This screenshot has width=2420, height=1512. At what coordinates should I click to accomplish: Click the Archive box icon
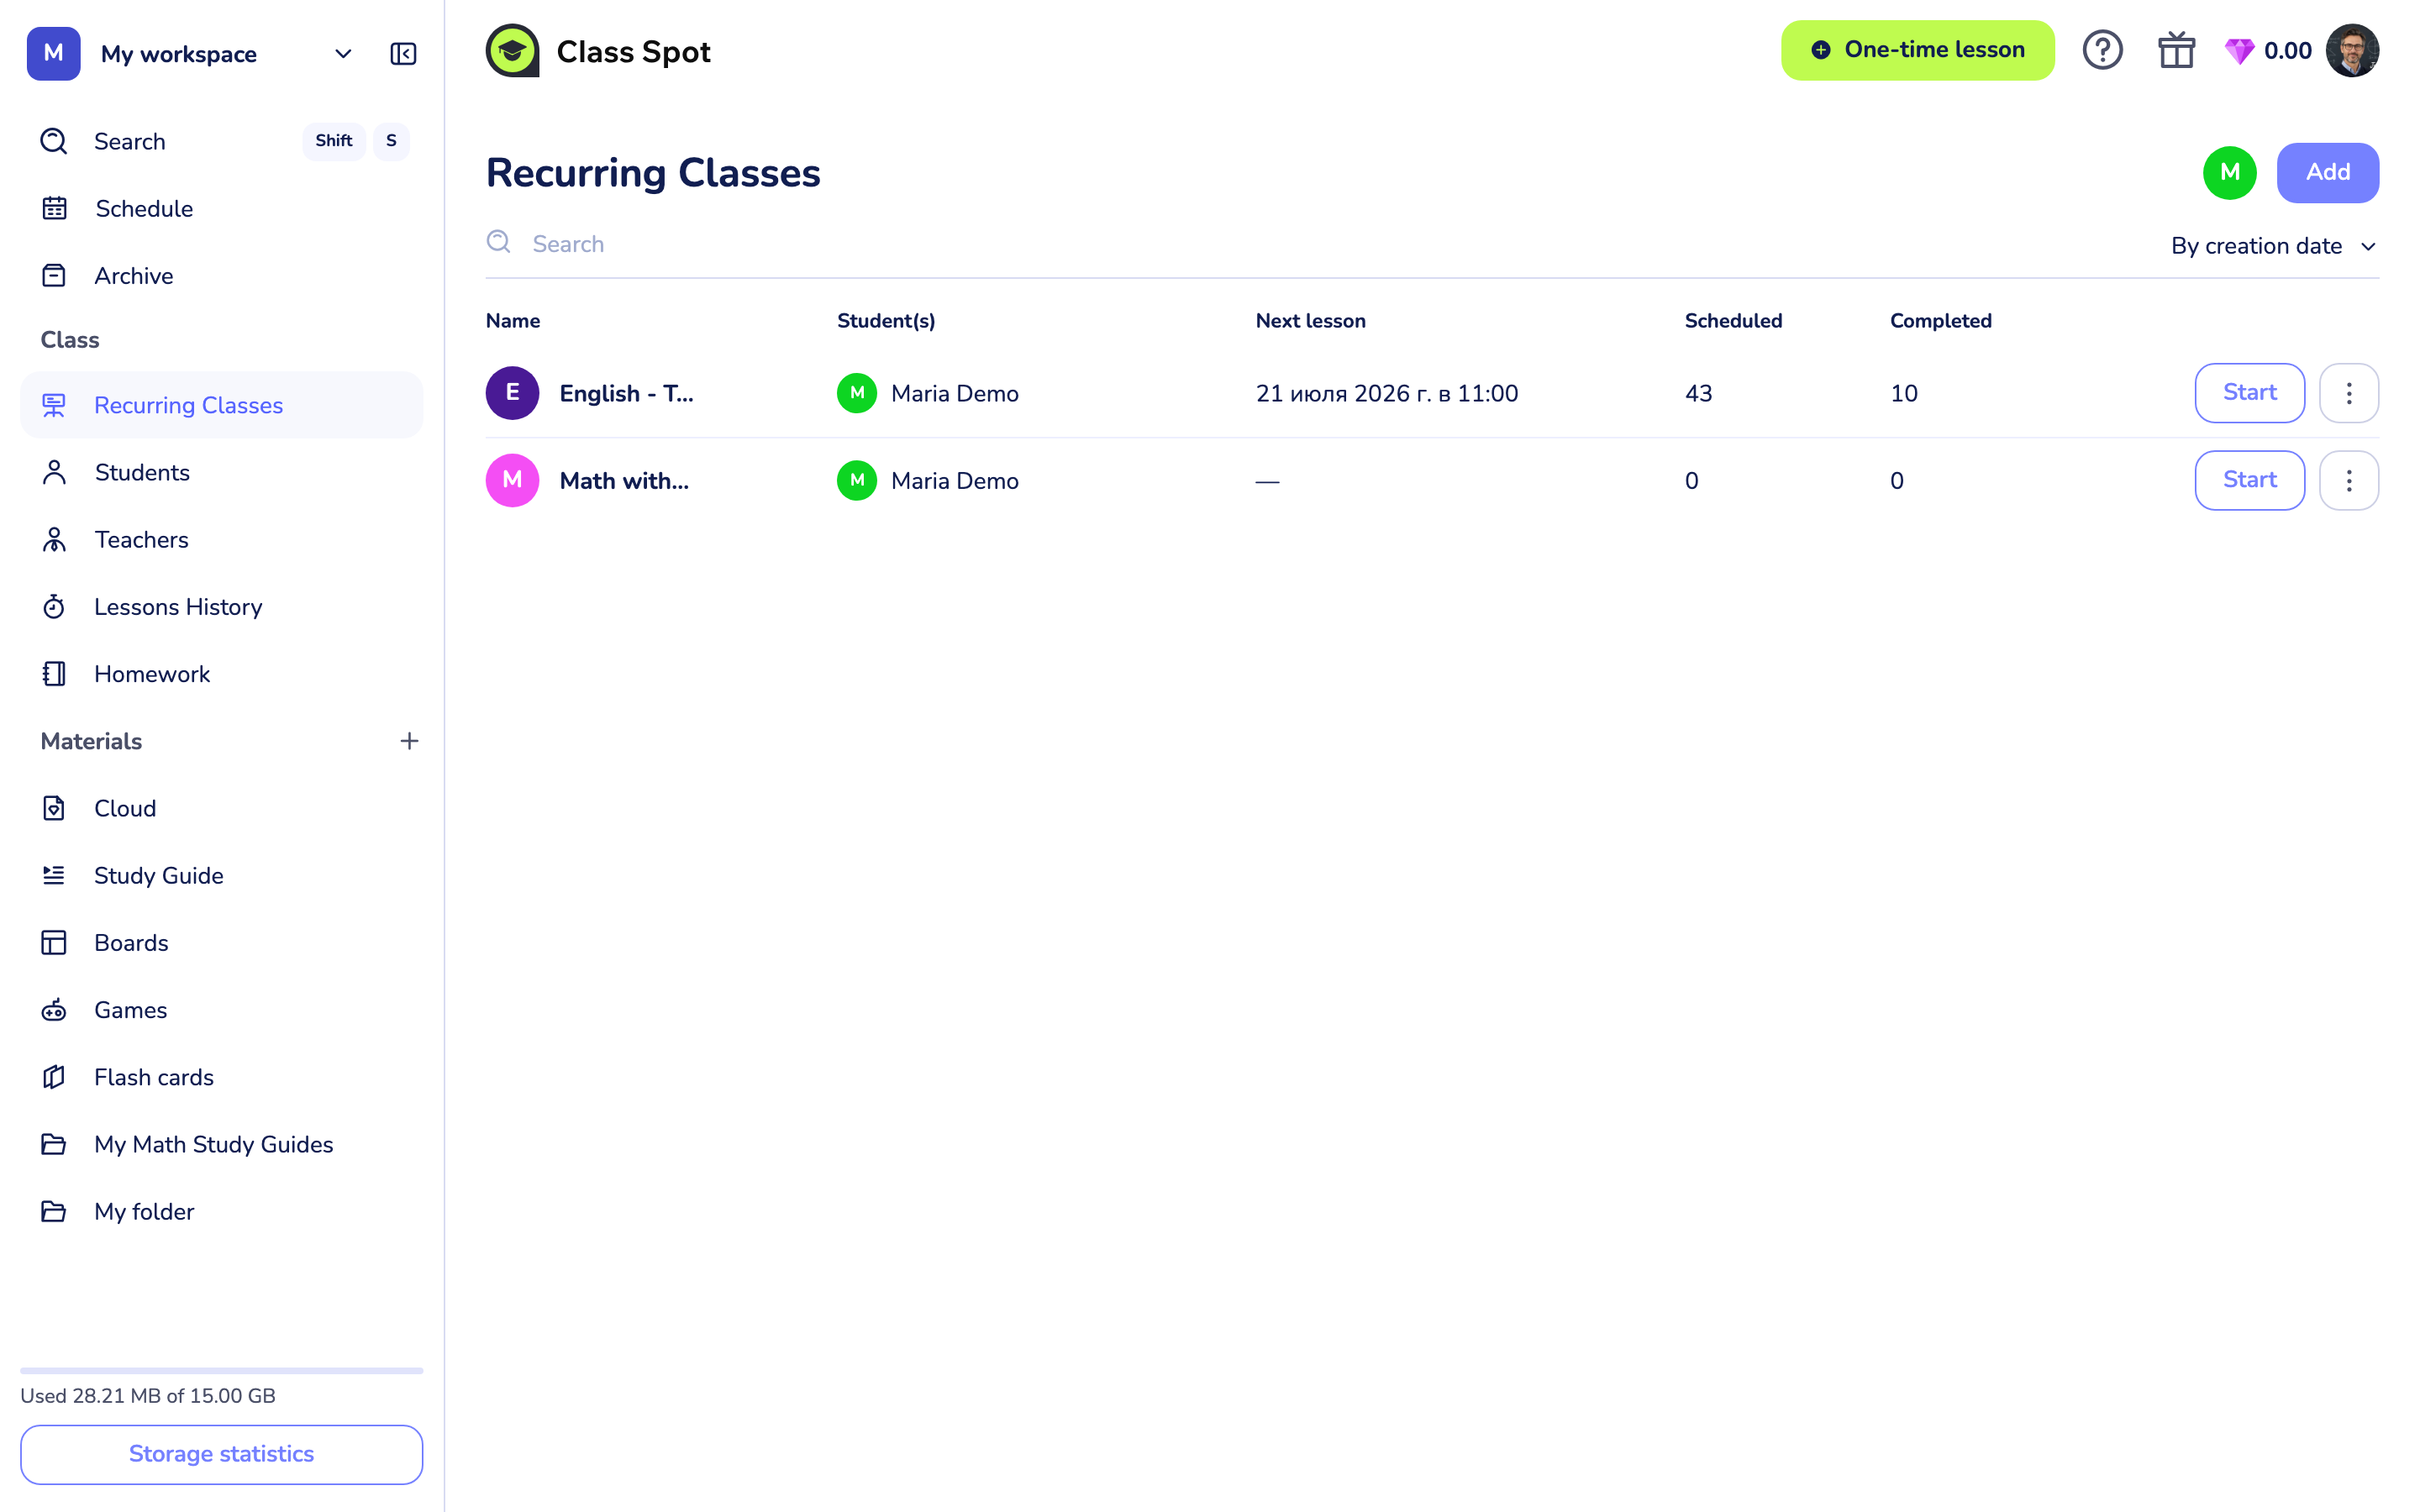(54, 276)
